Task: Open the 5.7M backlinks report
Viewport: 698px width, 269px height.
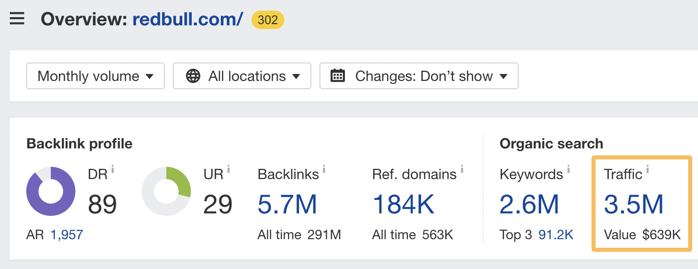Action: pyautogui.click(x=287, y=204)
